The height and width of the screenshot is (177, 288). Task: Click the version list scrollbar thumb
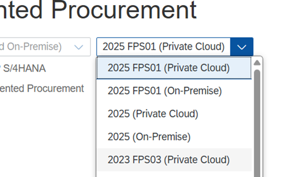click(x=257, y=123)
